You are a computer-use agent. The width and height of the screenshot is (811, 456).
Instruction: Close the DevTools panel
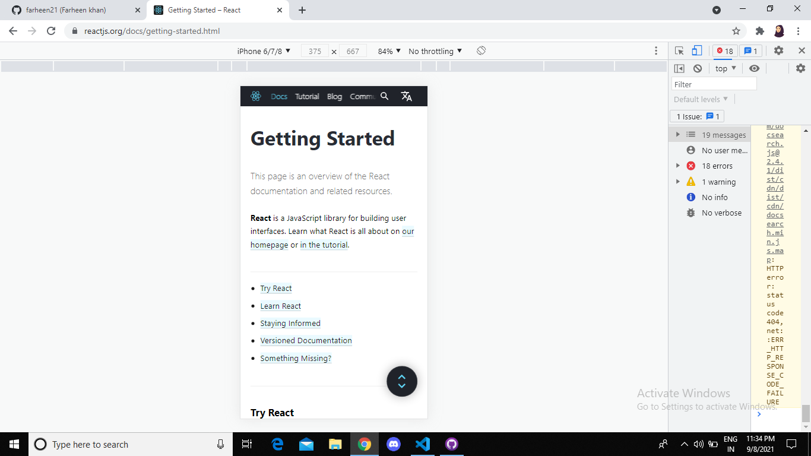[x=802, y=51]
